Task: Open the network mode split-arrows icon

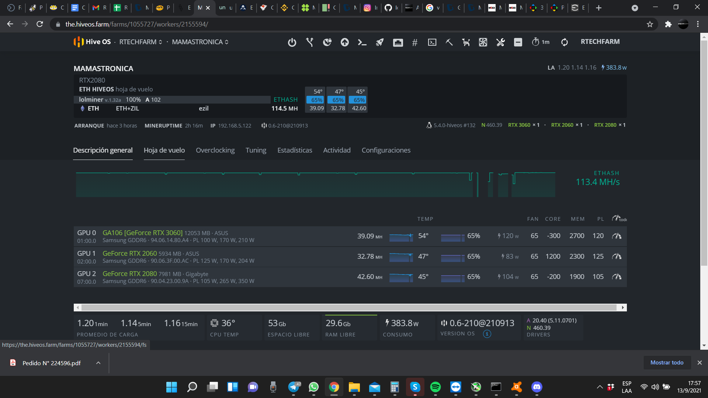Action: (x=310, y=42)
